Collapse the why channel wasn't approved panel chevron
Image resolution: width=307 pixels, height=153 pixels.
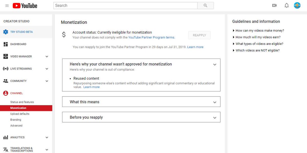[215, 65]
